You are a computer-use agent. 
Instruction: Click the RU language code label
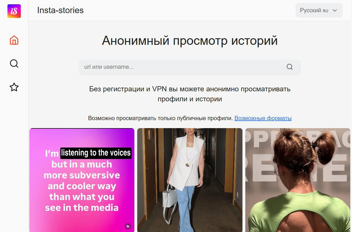325,11
